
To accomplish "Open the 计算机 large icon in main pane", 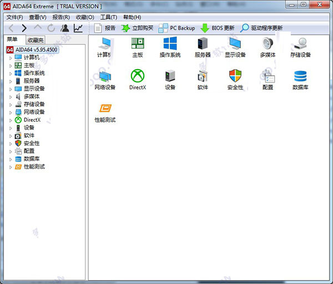I will tap(104, 48).
